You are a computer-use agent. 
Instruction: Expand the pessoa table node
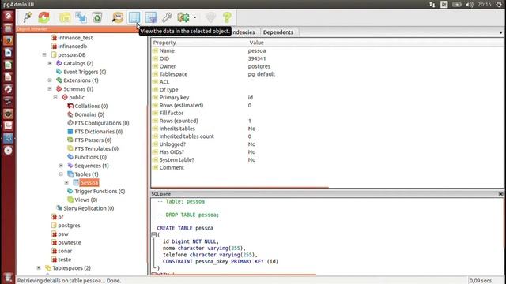[x=66, y=182]
